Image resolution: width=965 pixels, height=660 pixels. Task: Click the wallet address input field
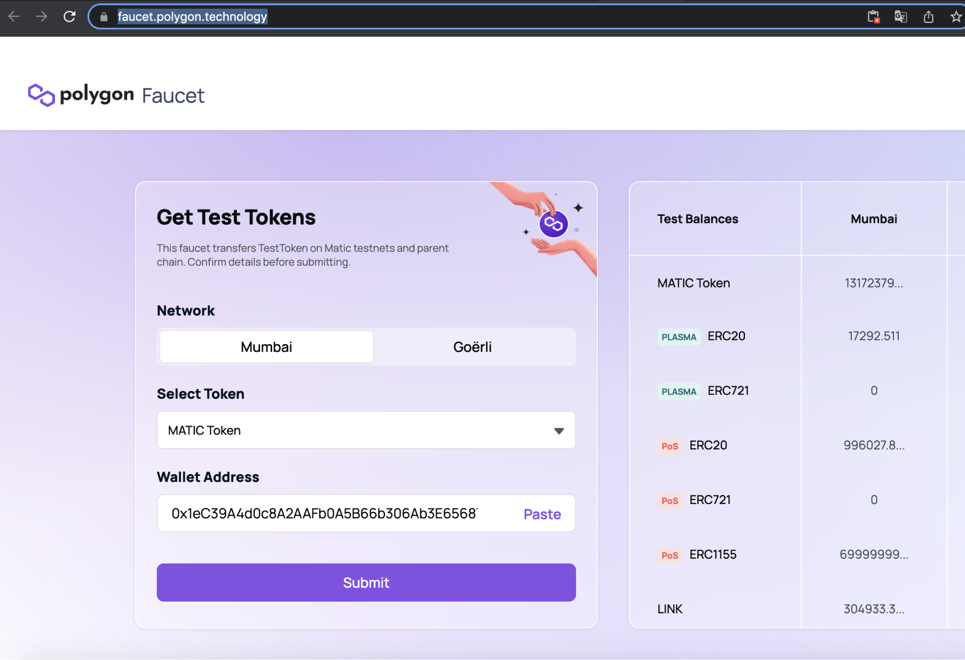pos(323,513)
